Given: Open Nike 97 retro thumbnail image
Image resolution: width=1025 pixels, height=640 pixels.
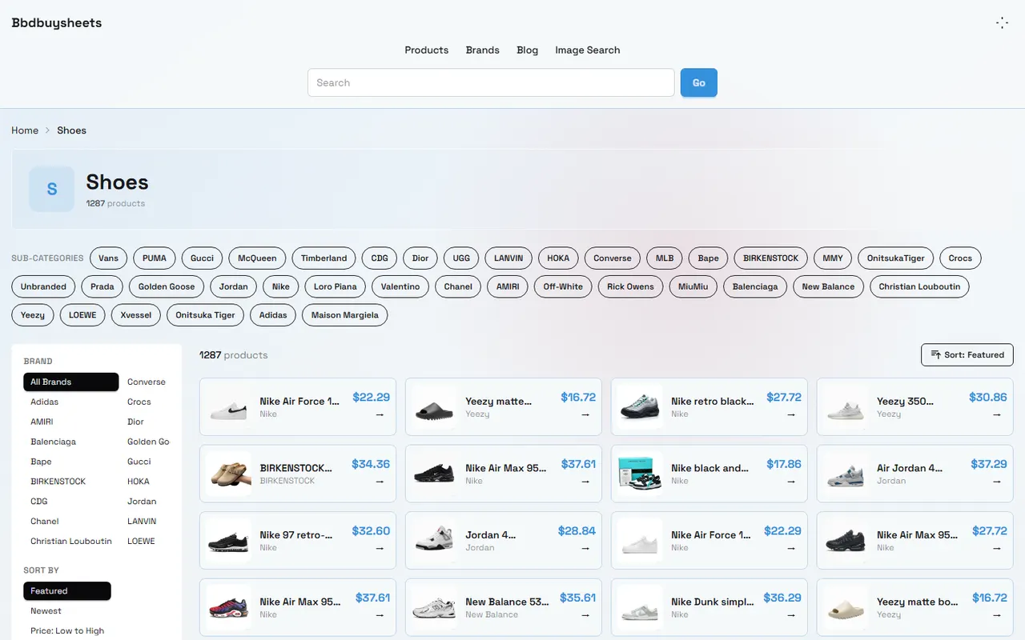Looking at the screenshot, I should pos(229,541).
